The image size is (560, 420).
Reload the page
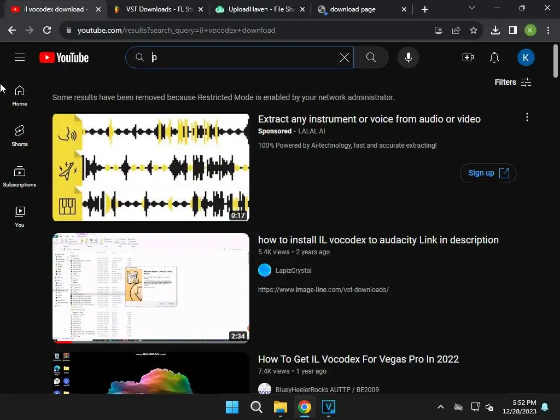click(47, 31)
